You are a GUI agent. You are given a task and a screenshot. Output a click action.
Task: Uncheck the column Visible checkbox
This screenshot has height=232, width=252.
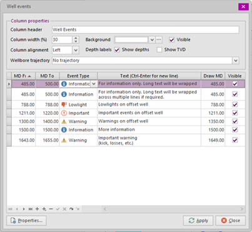click(171, 39)
